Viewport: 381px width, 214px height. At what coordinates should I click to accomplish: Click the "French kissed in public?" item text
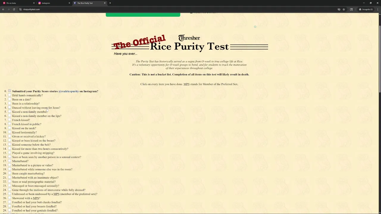click(x=27, y=124)
